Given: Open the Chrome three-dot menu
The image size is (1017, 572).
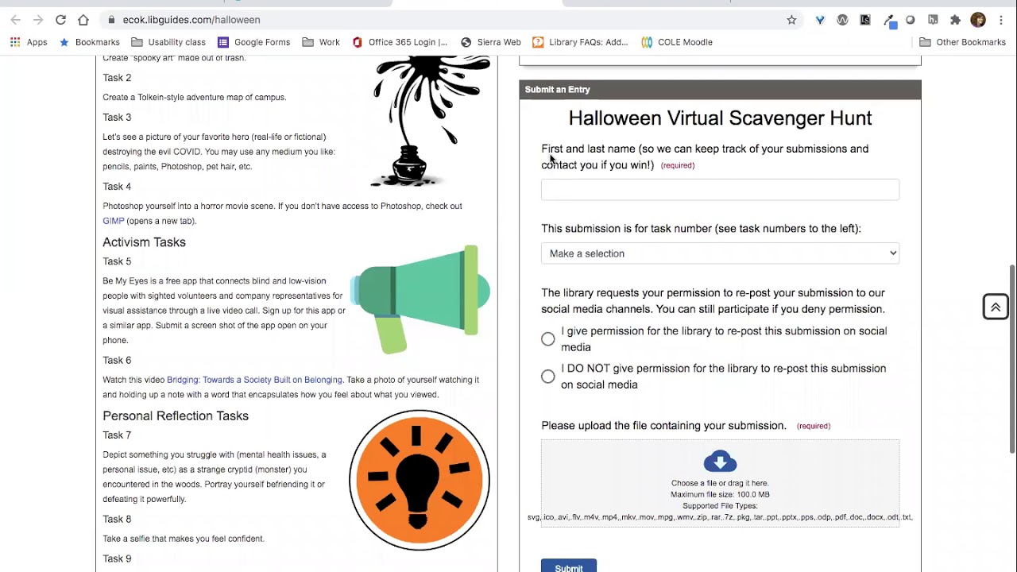Looking at the screenshot, I should pyautogui.click(x=1001, y=20).
